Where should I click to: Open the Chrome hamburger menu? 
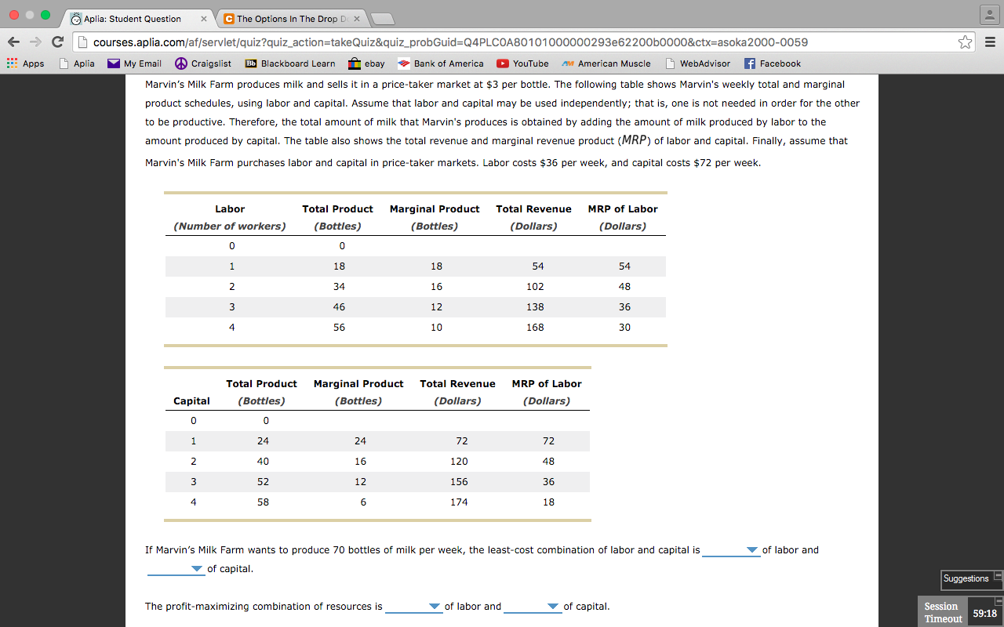tap(989, 42)
